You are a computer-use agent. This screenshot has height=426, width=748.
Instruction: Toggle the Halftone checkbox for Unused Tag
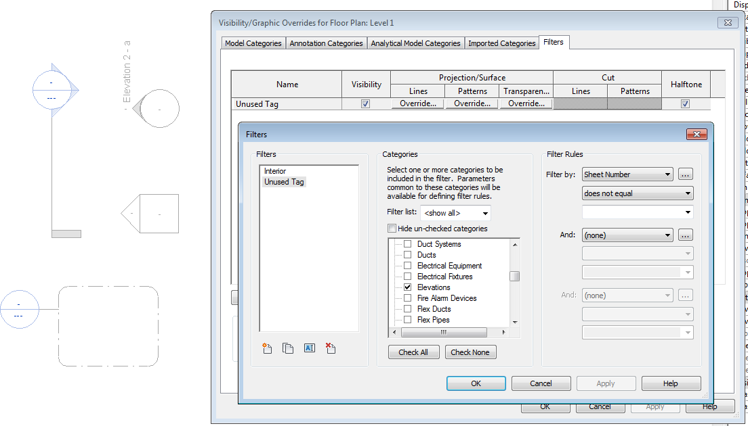[685, 103]
